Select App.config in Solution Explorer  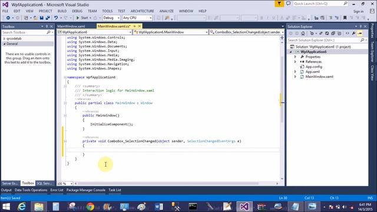(x=313, y=67)
